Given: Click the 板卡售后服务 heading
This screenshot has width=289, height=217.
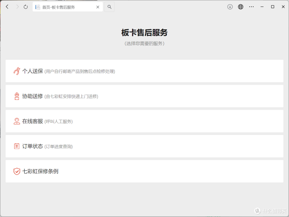Looking at the screenshot, I should coord(144,33).
